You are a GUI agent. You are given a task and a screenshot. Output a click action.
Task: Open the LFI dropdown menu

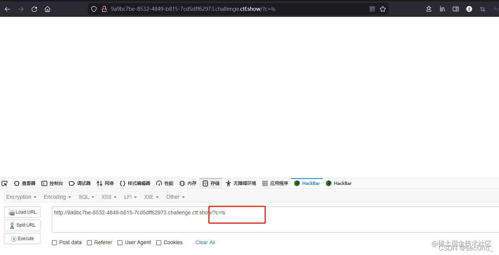coord(130,197)
